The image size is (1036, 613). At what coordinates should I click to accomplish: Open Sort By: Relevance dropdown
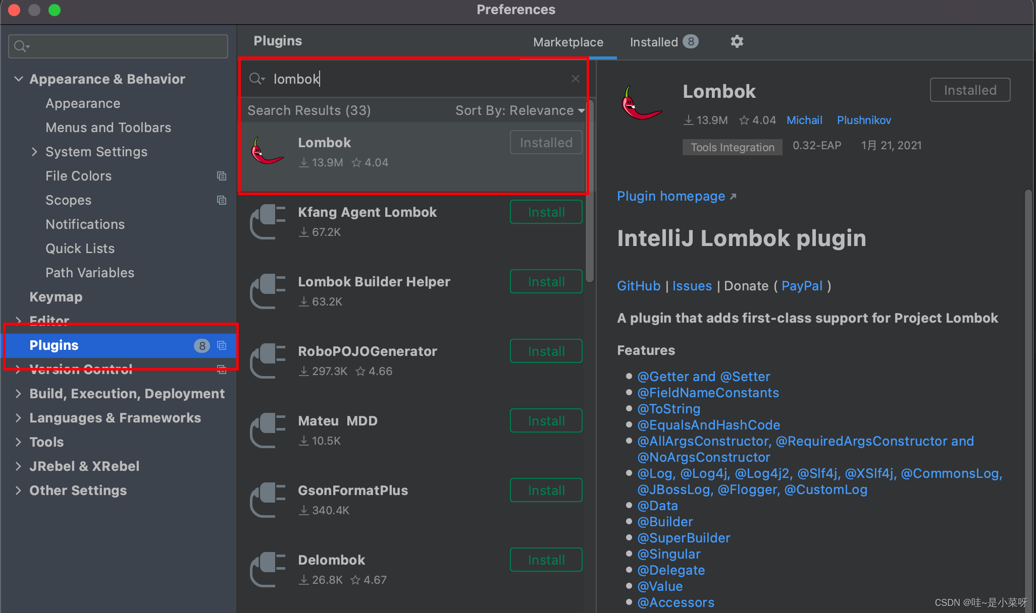click(520, 110)
